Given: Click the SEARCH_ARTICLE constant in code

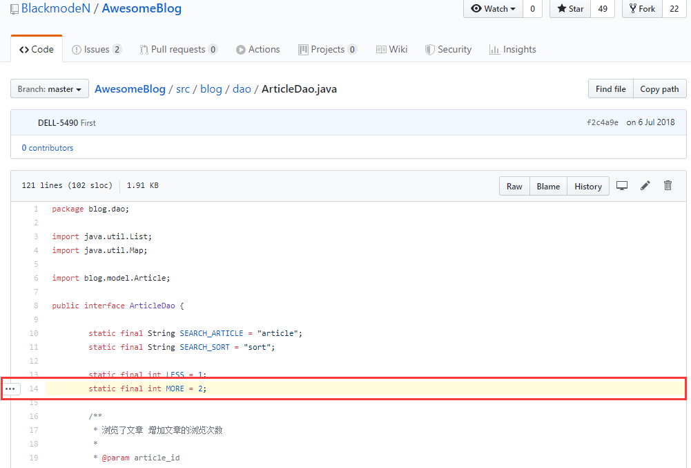Looking at the screenshot, I should [211, 333].
